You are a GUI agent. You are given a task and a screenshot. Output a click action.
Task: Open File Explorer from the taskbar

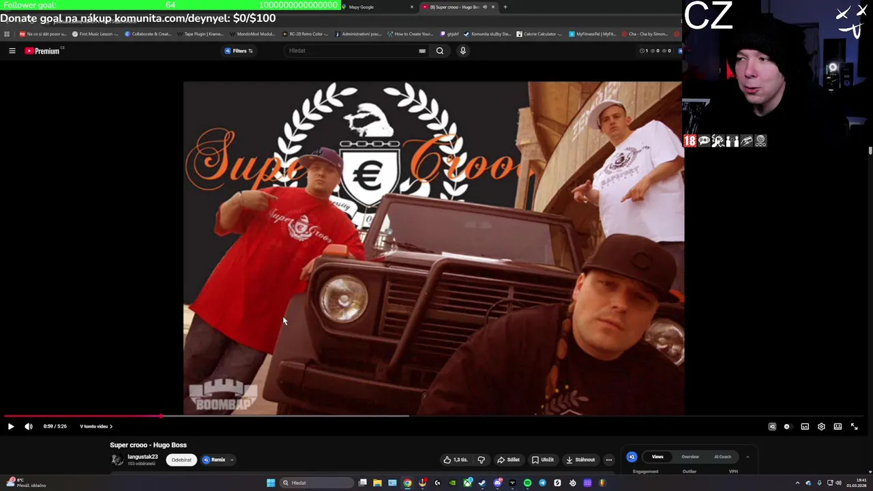pyautogui.click(x=377, y=483)
